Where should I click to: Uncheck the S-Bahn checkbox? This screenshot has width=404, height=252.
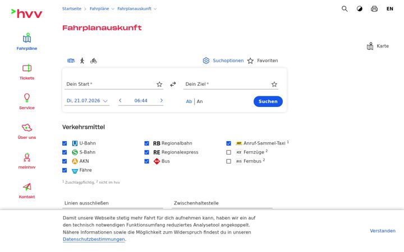(x=65, y=152)
